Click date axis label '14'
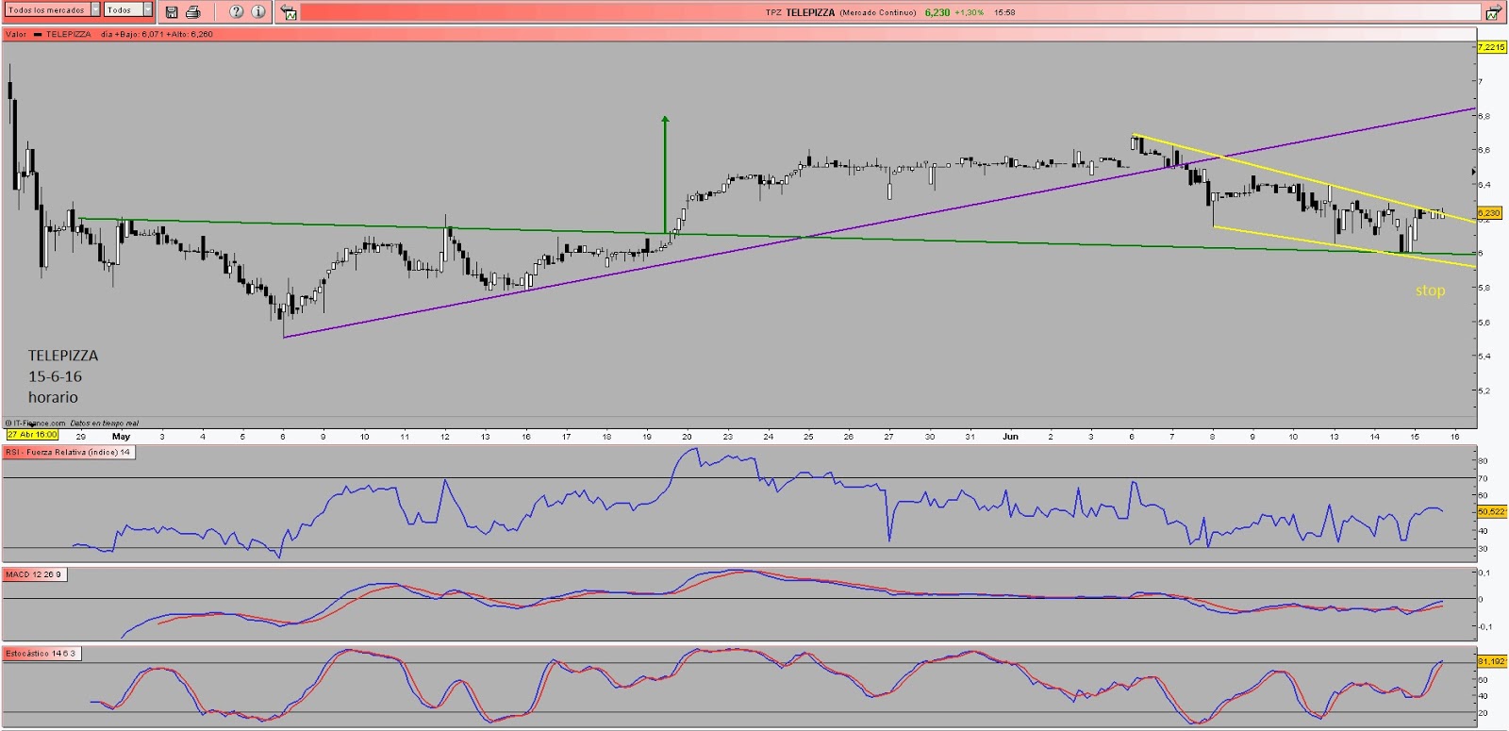This screenshot has height=731, width=1509. click(1374, 437)
